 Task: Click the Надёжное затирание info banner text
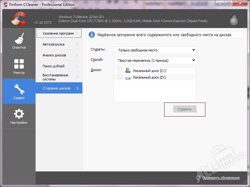tap(164, 35)
